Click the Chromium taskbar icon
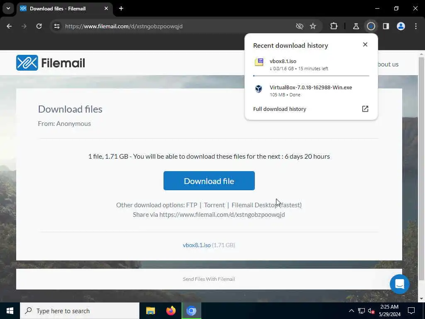Viewport: 425px width, 319px height. click(x=191, y=311)
